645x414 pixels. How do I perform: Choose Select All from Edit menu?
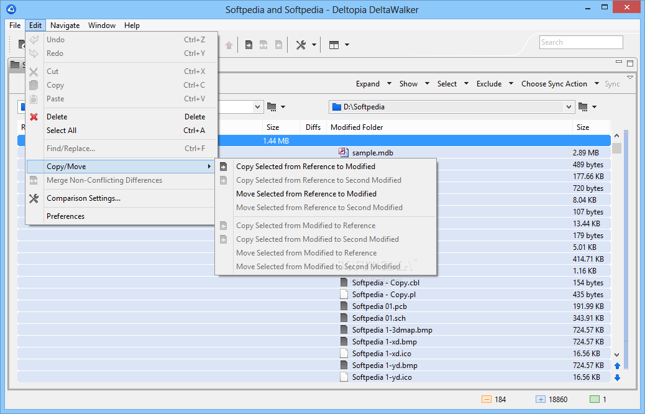point(121,131)
